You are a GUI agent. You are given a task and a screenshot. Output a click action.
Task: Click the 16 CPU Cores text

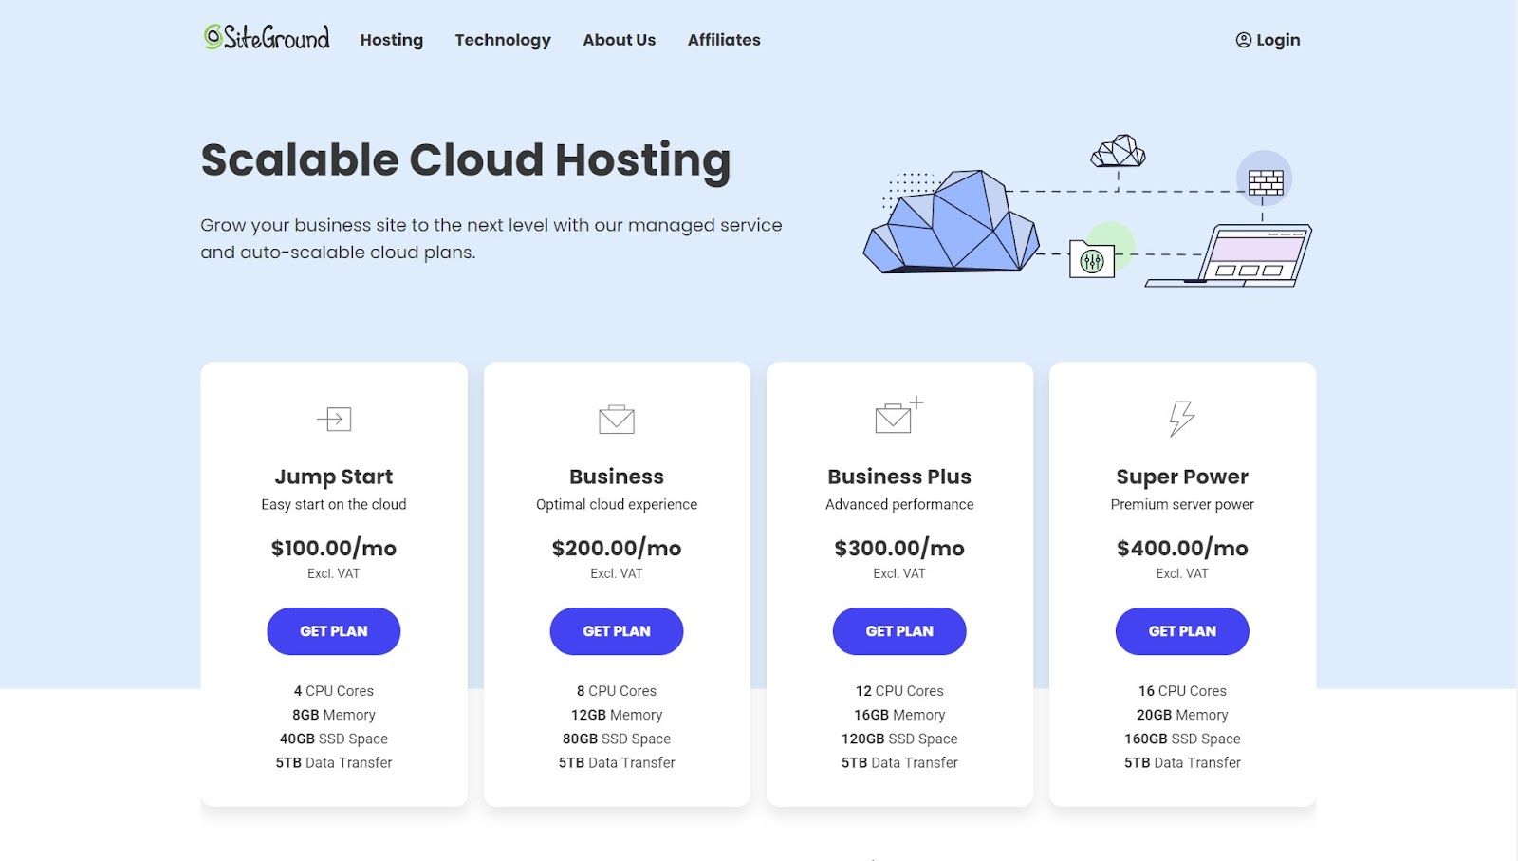pyautogui.click(x=1182, y=691)
